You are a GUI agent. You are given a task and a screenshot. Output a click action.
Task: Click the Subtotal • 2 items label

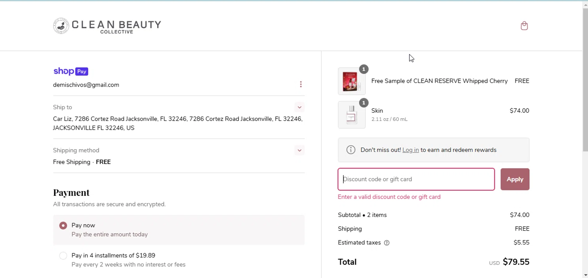(362, 215)
